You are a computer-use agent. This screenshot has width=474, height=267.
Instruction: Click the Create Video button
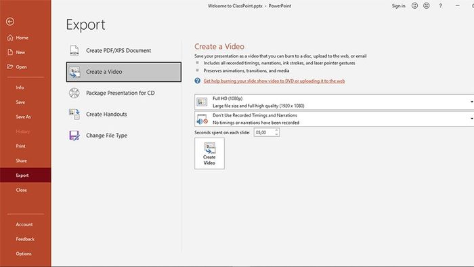tap(209, 153)
